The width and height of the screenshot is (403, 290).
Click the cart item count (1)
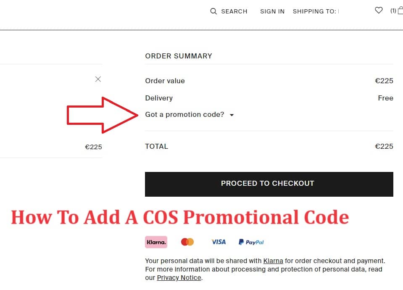pyautogui.click(x=393, y=11)
